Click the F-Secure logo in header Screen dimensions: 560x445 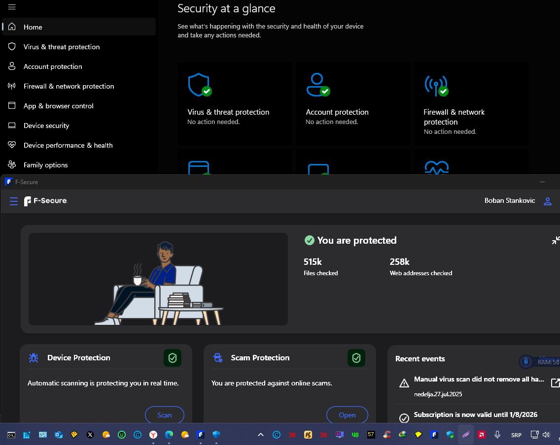point(46,201)
